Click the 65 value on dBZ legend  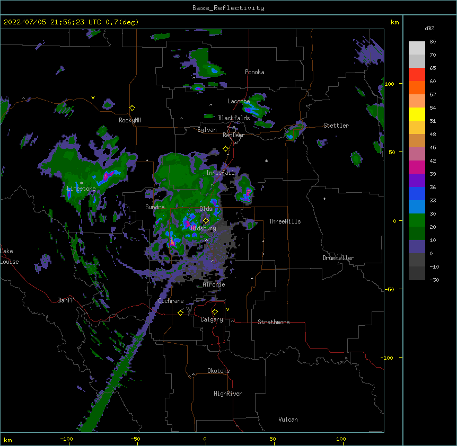click(433, 68)
